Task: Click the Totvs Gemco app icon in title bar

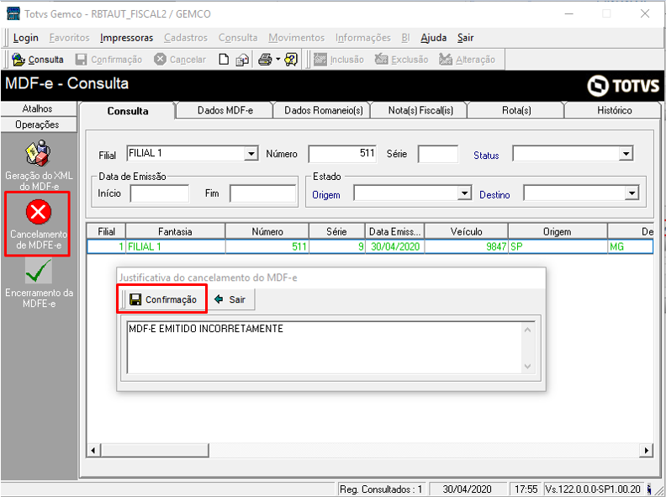Action: tap(13, 13)
